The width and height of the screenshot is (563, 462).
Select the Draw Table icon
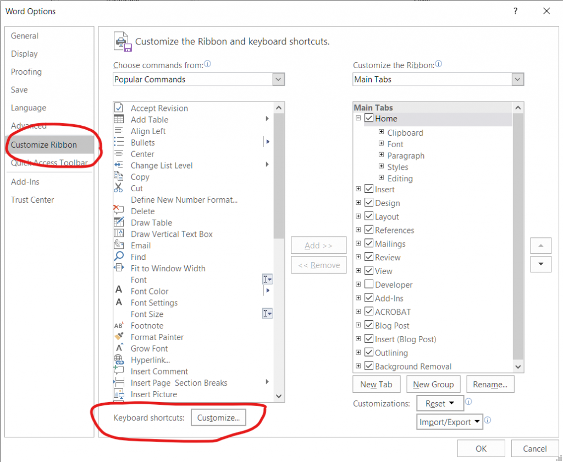click(119, 222)
